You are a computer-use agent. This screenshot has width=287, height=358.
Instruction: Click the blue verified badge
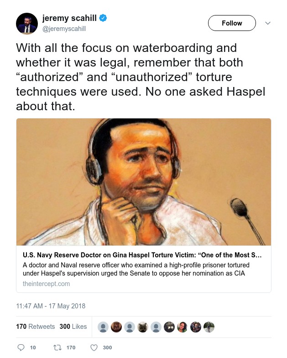click(103, 18)
